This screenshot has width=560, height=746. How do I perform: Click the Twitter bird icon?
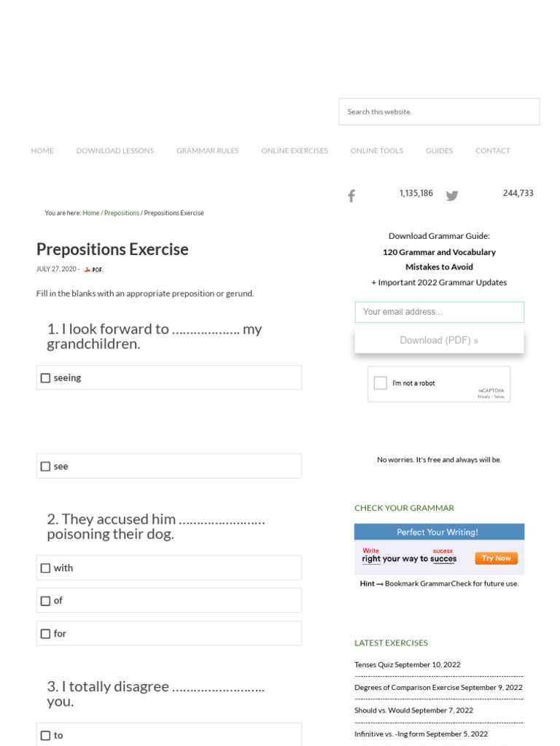(x=452, y=195)
